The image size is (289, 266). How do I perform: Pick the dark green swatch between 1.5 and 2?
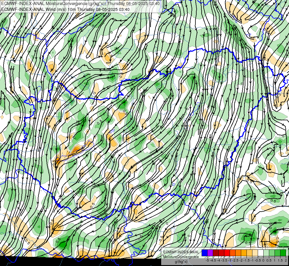(283, 253)
